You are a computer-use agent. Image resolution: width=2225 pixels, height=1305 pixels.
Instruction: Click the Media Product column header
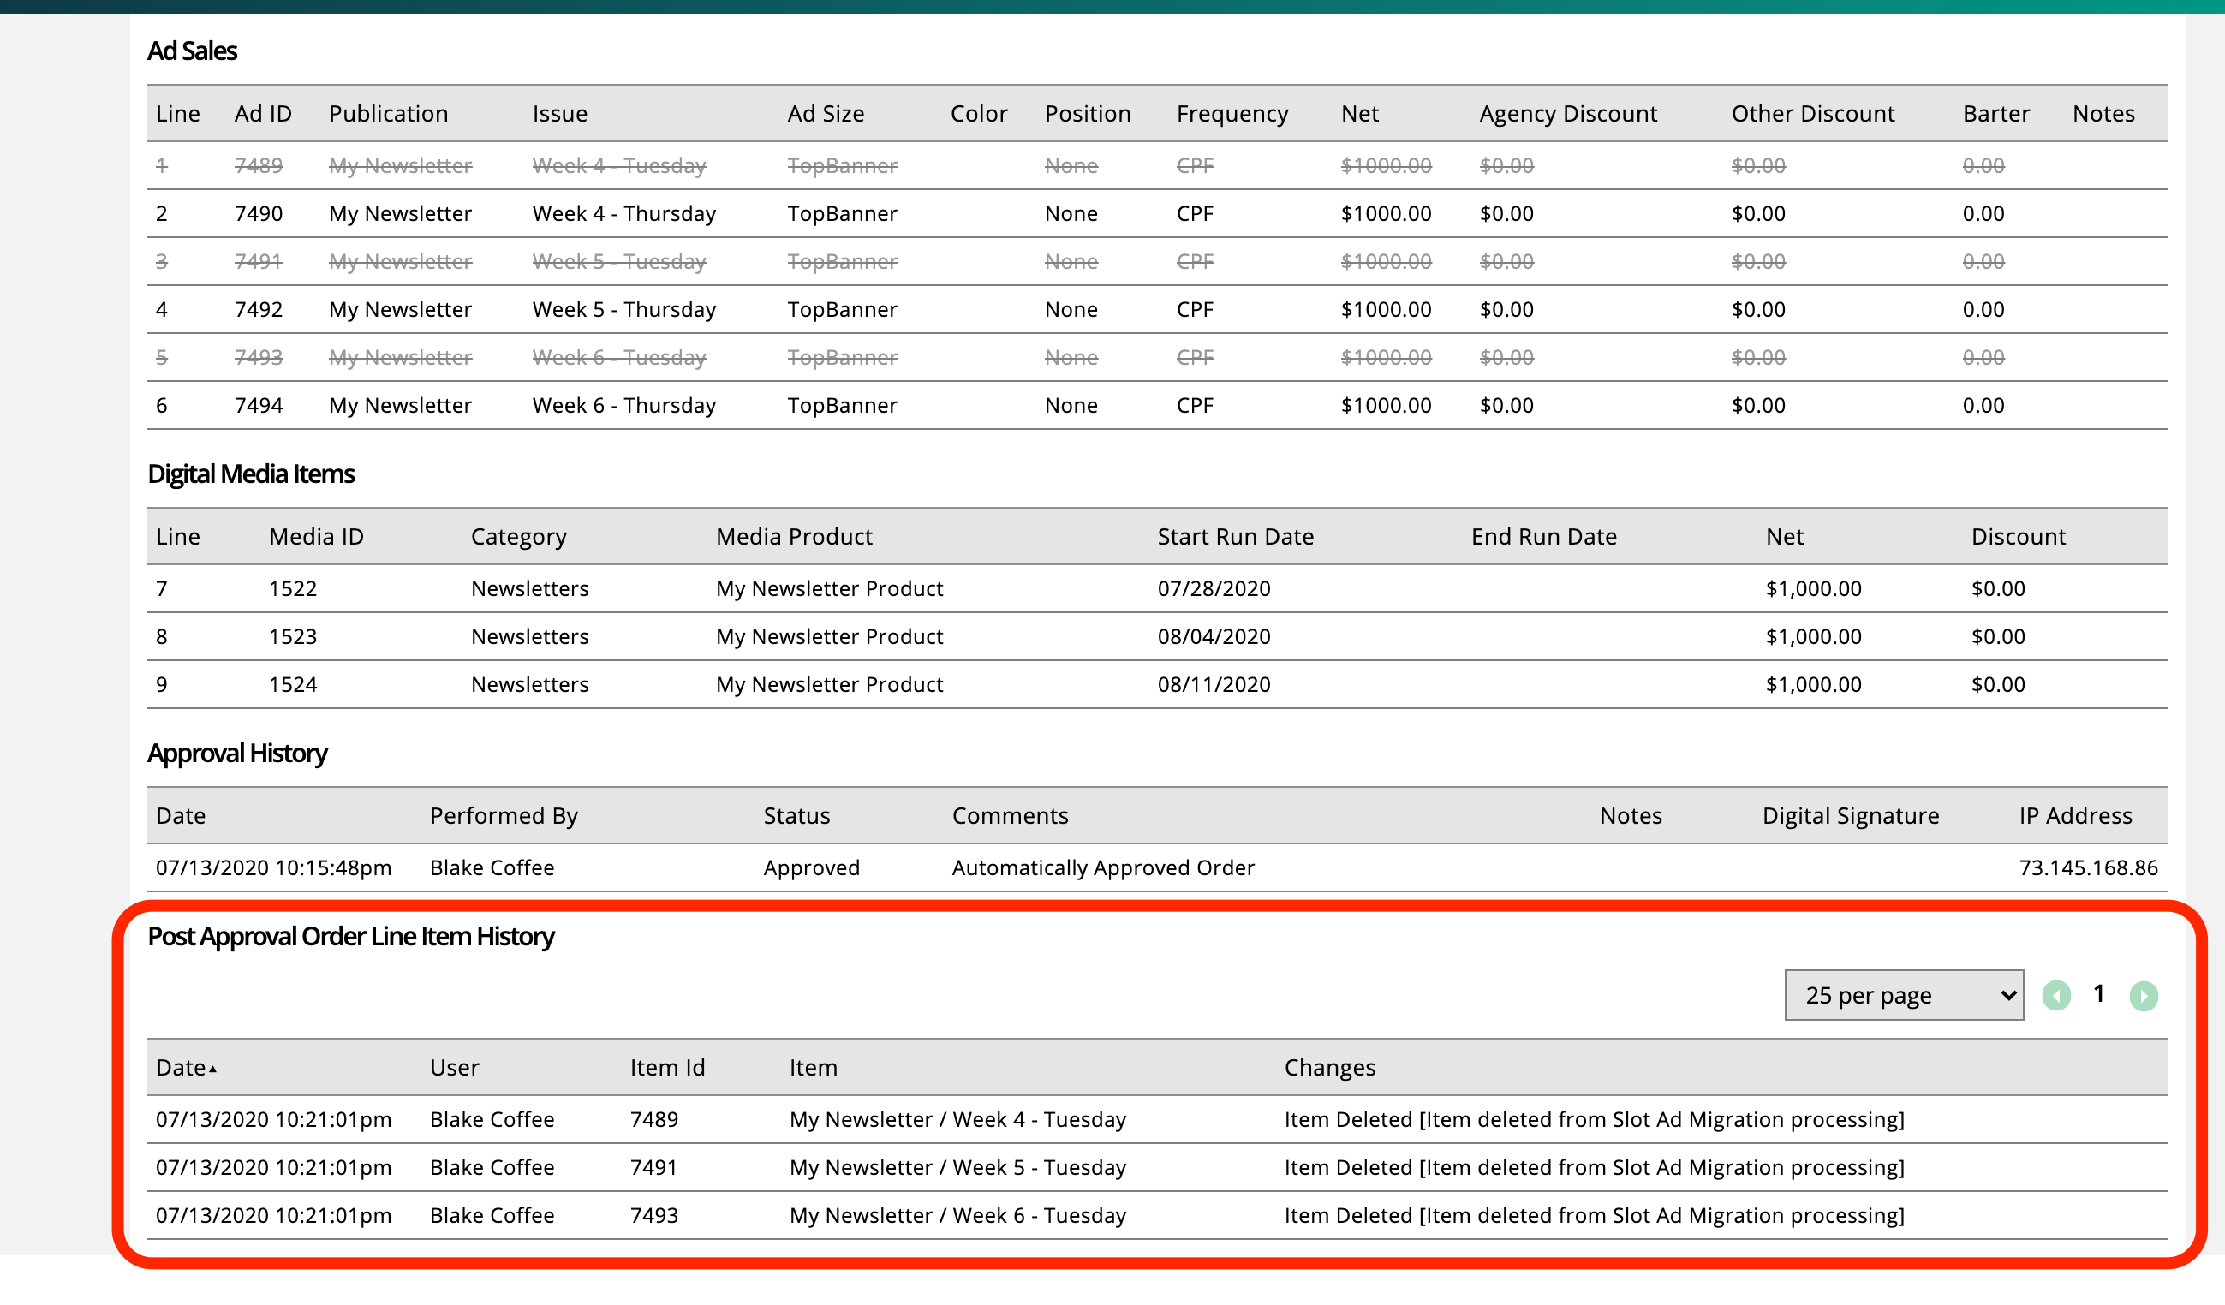pyautogui.click(x=793, y=537)
